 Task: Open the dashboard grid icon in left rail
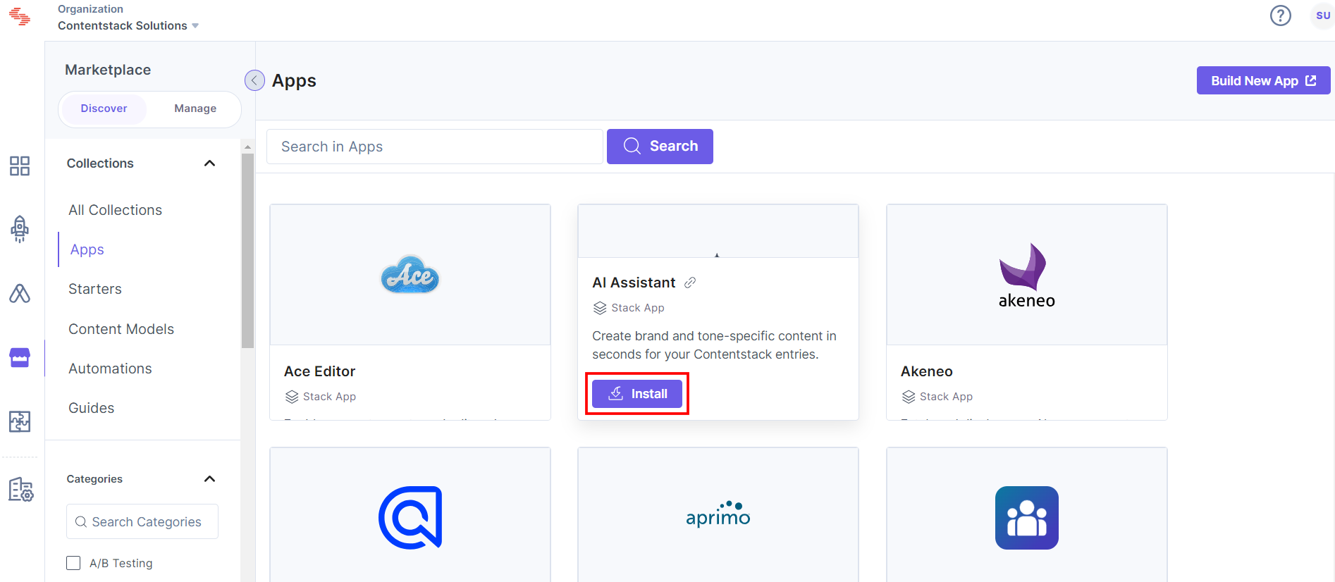pyautogui.click(x=20, y=166)
